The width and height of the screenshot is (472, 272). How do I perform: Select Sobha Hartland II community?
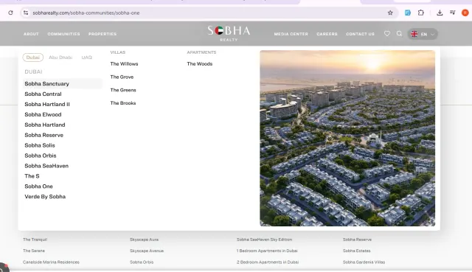click(x=47, y=104)
